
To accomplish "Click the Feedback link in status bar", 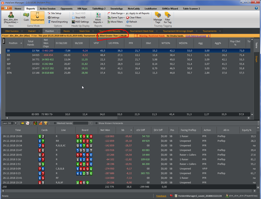I will pyautogui.click(x=161, y=196).
